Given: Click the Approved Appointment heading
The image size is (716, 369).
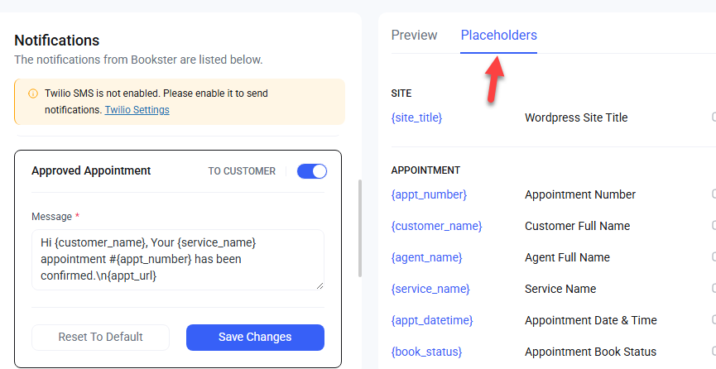Looking at the screenshot, I should (x=91, y=170).
